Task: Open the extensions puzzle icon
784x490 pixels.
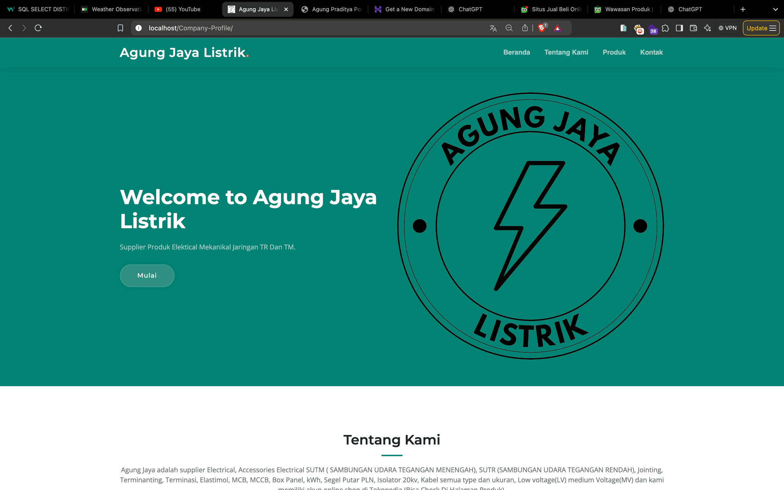Action: tap(665, 28)
